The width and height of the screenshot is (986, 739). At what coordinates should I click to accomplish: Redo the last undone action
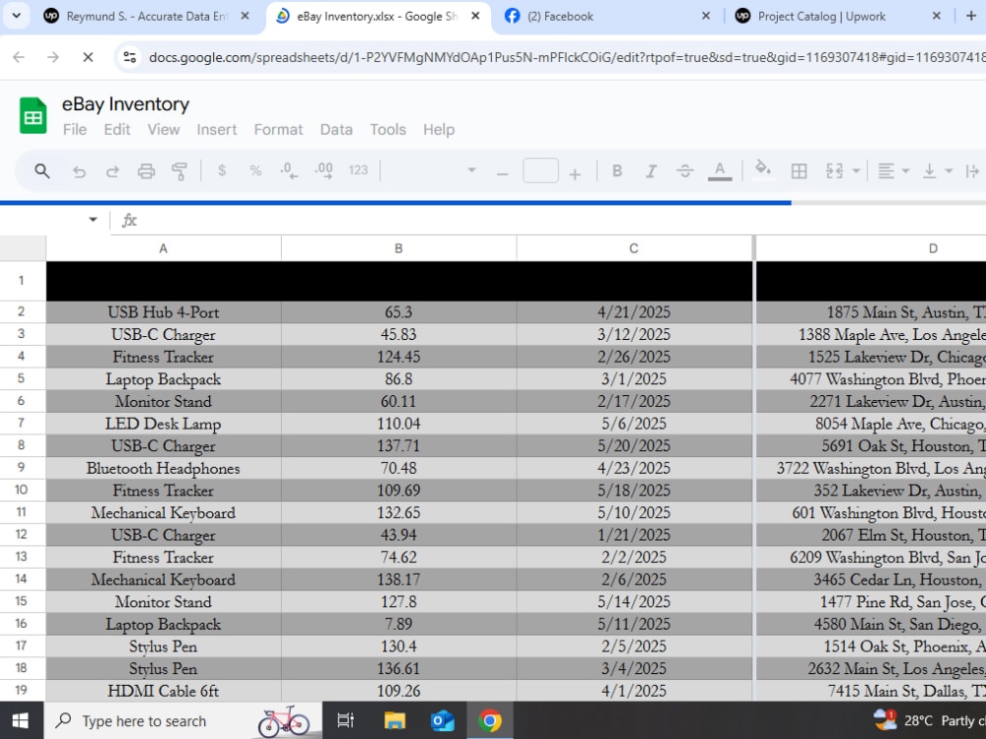112,170
